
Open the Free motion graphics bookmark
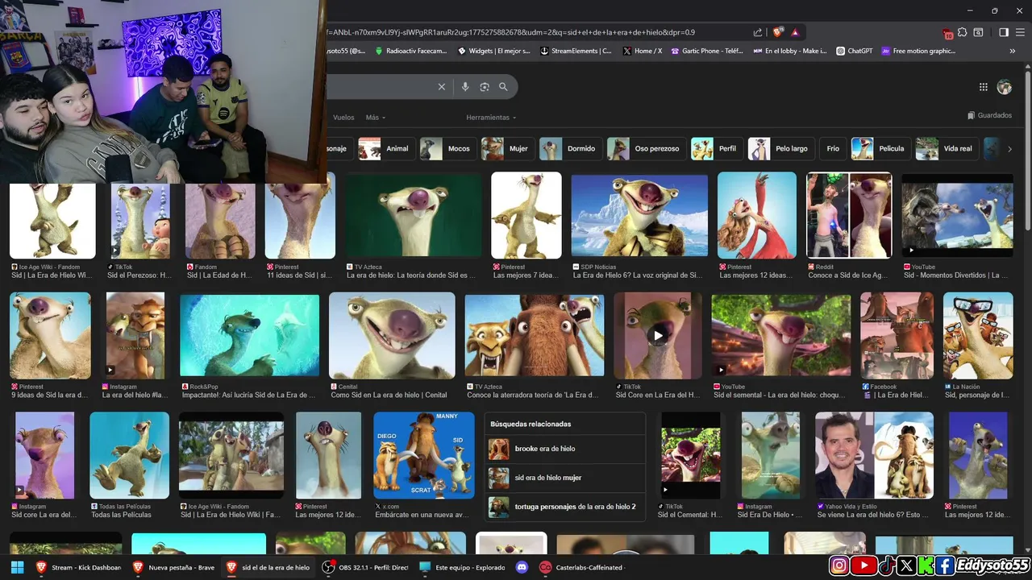point(918,51)
